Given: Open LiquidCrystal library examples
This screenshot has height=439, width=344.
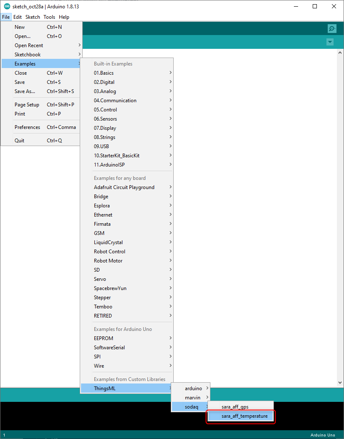Looking at the screenshot, I should [x=126, y=242].
